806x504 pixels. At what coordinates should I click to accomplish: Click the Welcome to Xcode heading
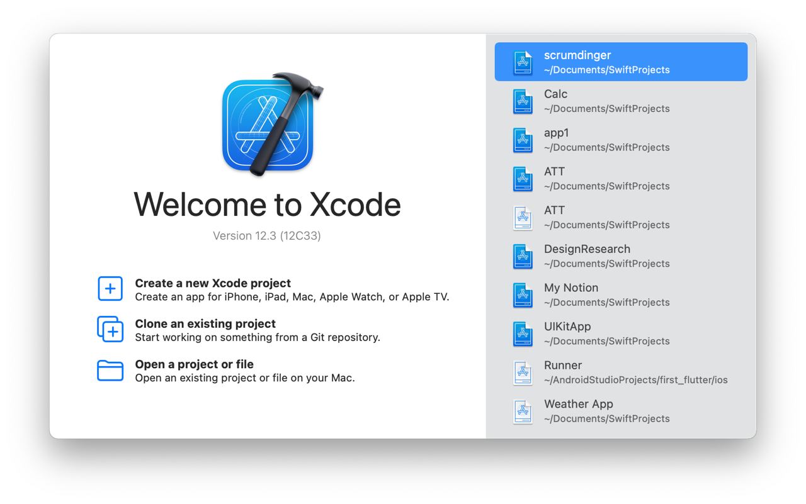click(x=267, y=204)
